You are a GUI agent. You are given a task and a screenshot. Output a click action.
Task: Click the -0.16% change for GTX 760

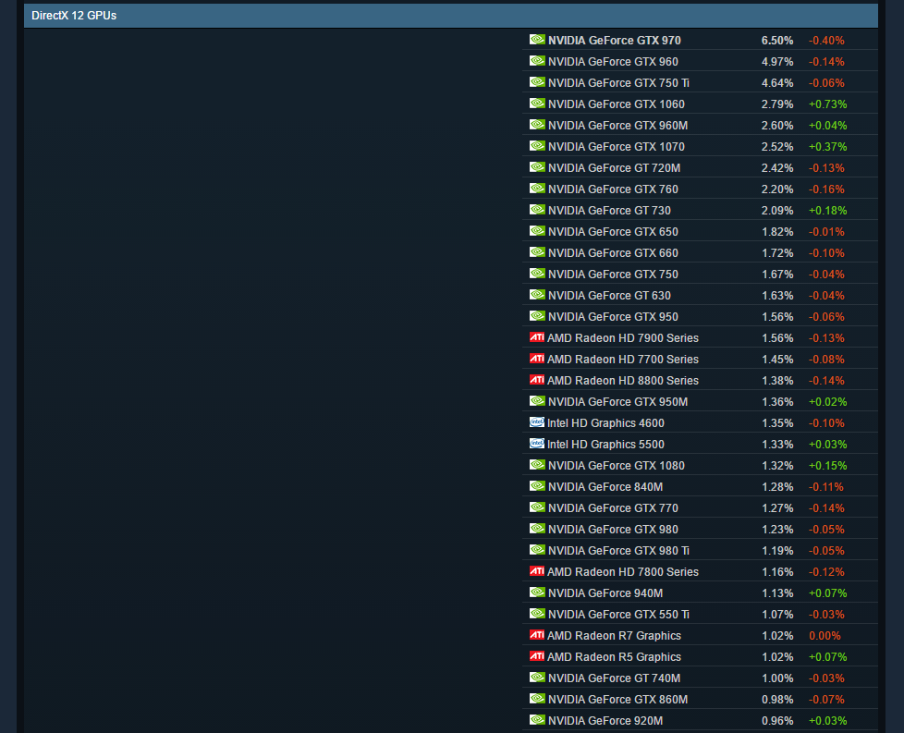coord(826,189)
